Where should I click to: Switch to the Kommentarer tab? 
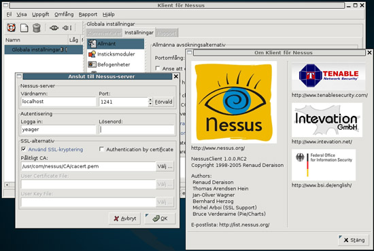[x=104, y=33]
